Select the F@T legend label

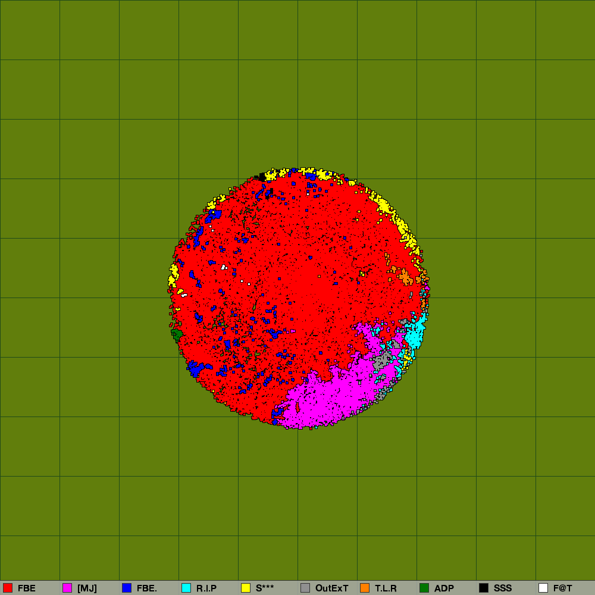[563, 588]
